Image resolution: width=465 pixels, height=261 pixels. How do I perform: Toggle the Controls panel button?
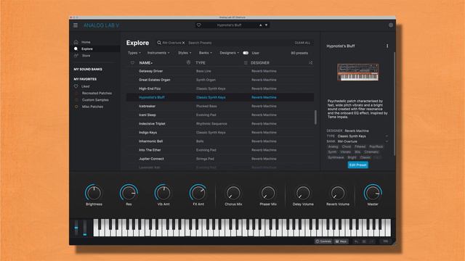pos(323,241)
